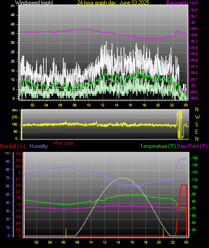Click the "28.8" barometer axis value
This screenshot has width=209, height=248.
194,98
